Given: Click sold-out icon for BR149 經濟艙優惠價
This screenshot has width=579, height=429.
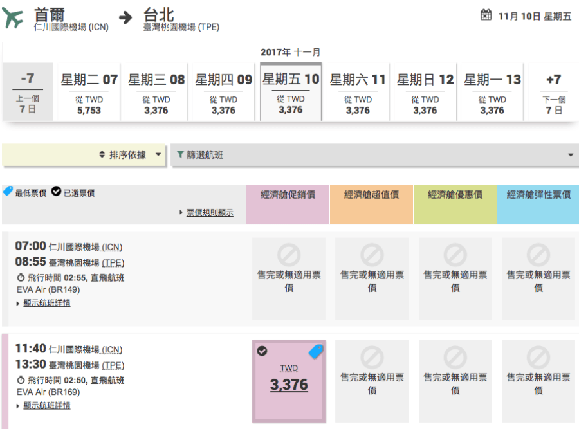Looking at the screenshot, I should coord(455,255).
